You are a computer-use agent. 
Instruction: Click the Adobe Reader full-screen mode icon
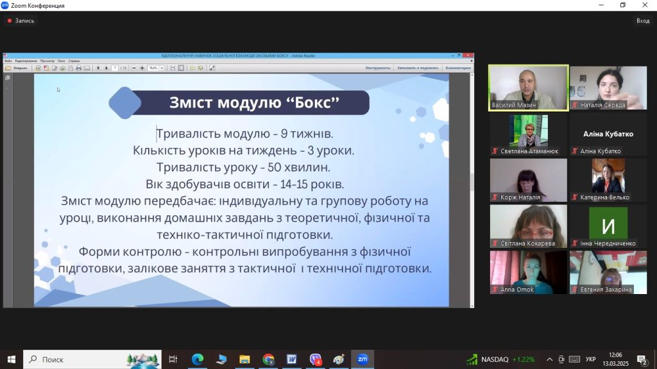coord(212,68)
